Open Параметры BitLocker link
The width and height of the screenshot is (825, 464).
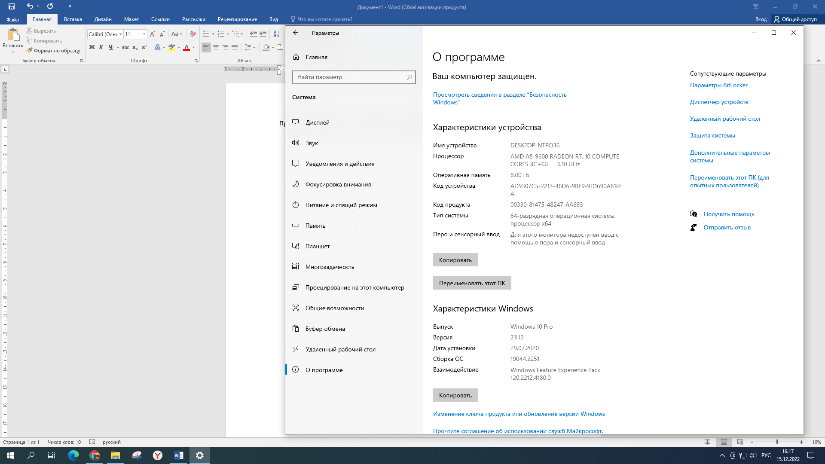pos(719,85)
